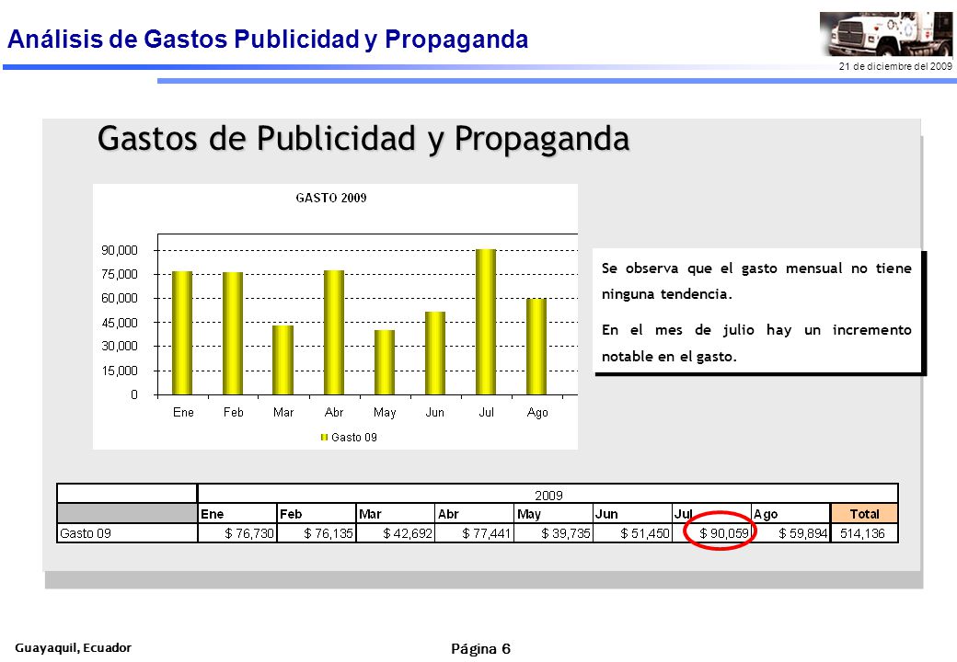Image resolution: width=957 pixels, height=662 pixels.
Task: Click the footer 'Guayaquil, Ecuador'
Action: click(x=74, y=647)
